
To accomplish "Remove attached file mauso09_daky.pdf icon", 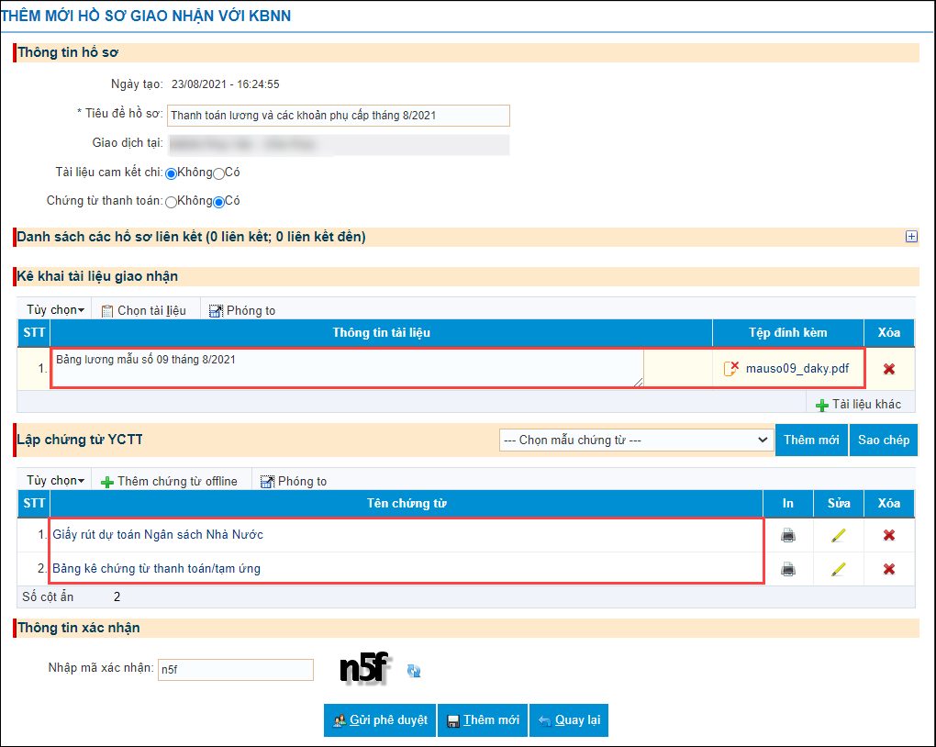I will click(x=731, y=368).
